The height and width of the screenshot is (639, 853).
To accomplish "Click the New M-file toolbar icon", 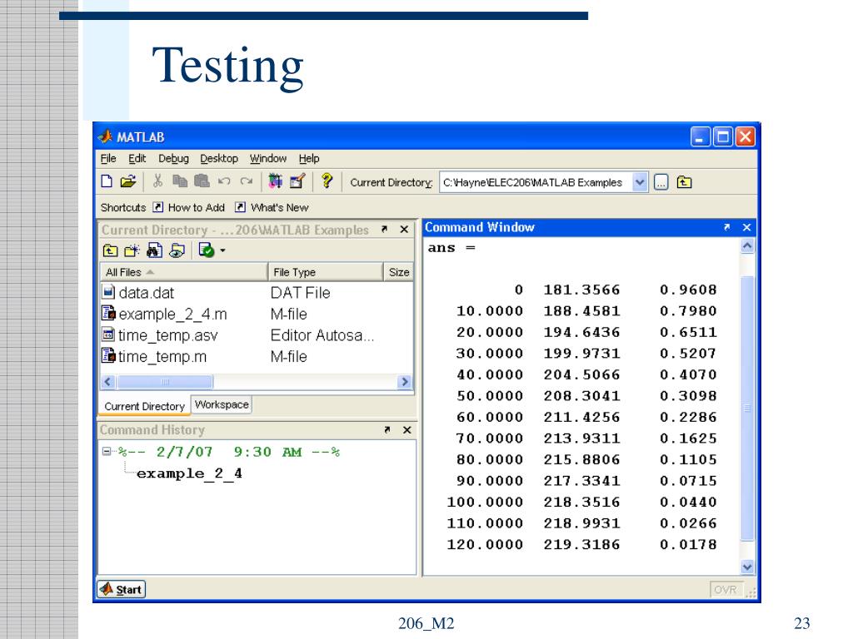I will pyautogui.click(x=107, y=181).
